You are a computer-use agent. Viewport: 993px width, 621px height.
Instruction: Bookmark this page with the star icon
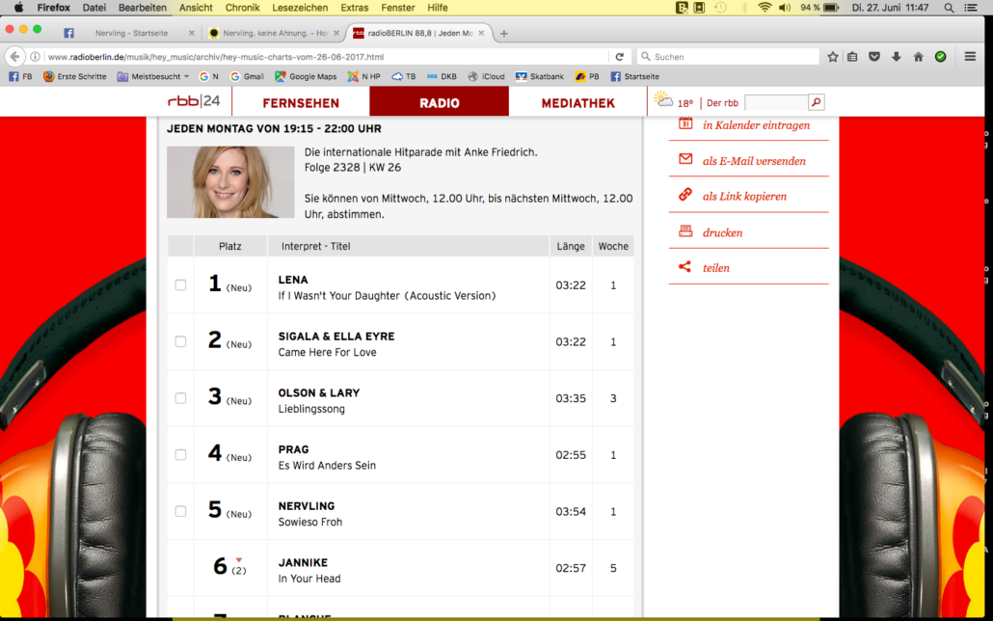(833, 56)
